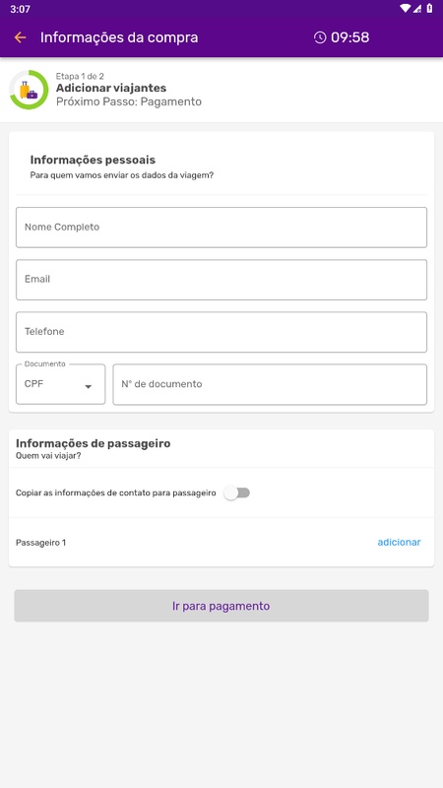Tap adicionar link for Passageiro 1
443x788 pixels.
pos(400,543)
